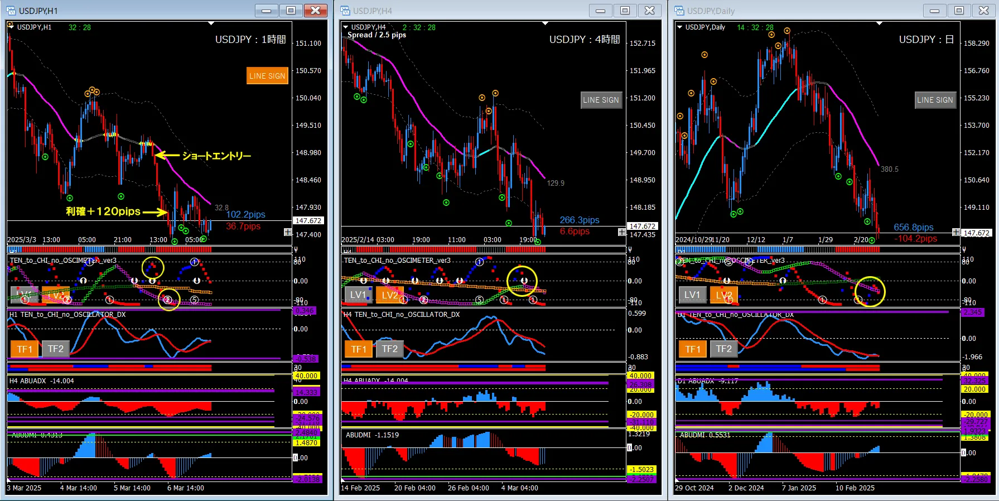Open the dropdown arrow beside USDJPY,H1 chart label
Image resolution: width=999 pixels, height=501 pixels.
pyautogui.click(x=11, y=27)
